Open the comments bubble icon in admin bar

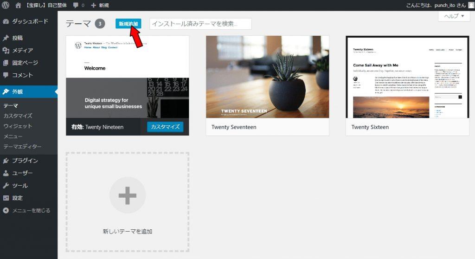[76, 5]
